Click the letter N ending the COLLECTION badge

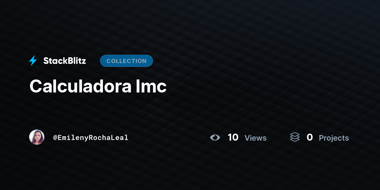144,61
